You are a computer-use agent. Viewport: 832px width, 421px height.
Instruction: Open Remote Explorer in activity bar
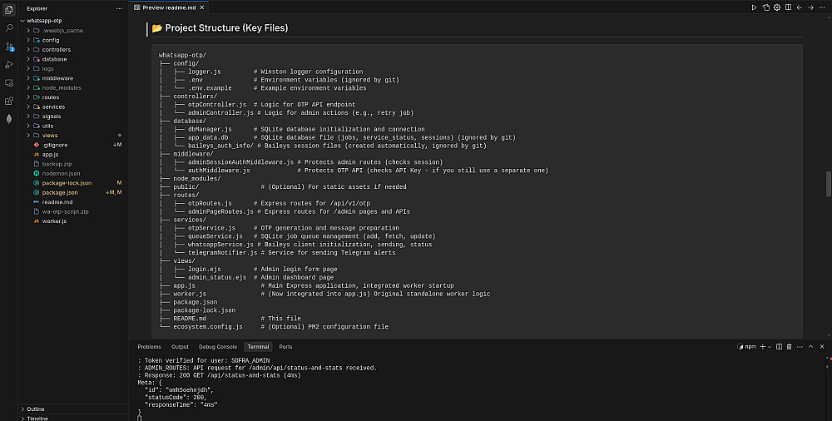[x=9, y=82]
